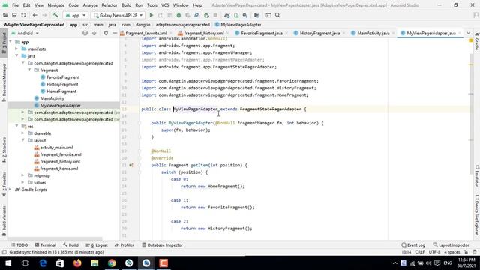Open the Refactor menu
Image resolution: width=480 pixels, height=270 pixels.
tap(109, 5)
